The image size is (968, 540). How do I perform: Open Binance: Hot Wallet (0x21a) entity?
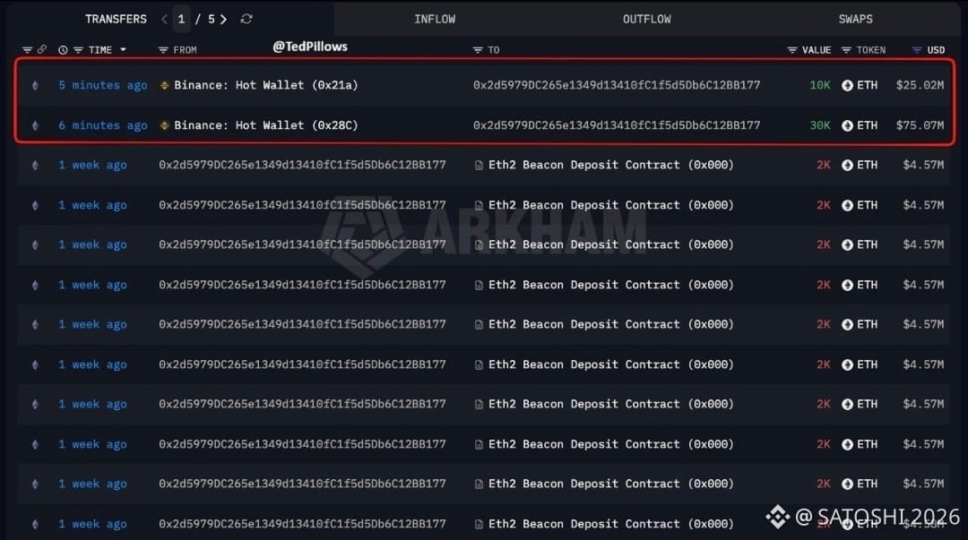(x=266, y=85)
